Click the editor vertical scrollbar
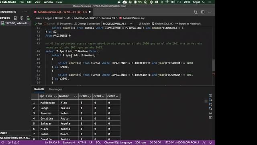Screen dimensions: 257x145 tap(214, 65)
